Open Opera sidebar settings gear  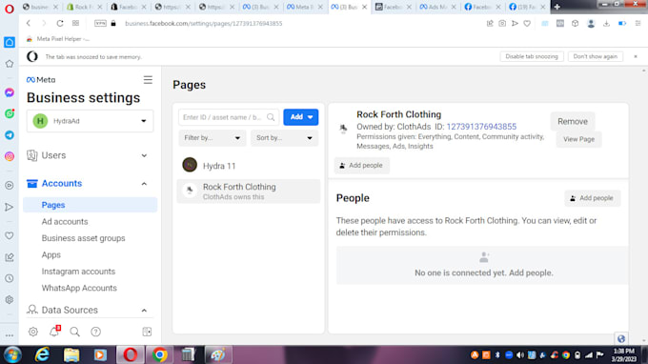pyautogui.click(x=10, y=299)
